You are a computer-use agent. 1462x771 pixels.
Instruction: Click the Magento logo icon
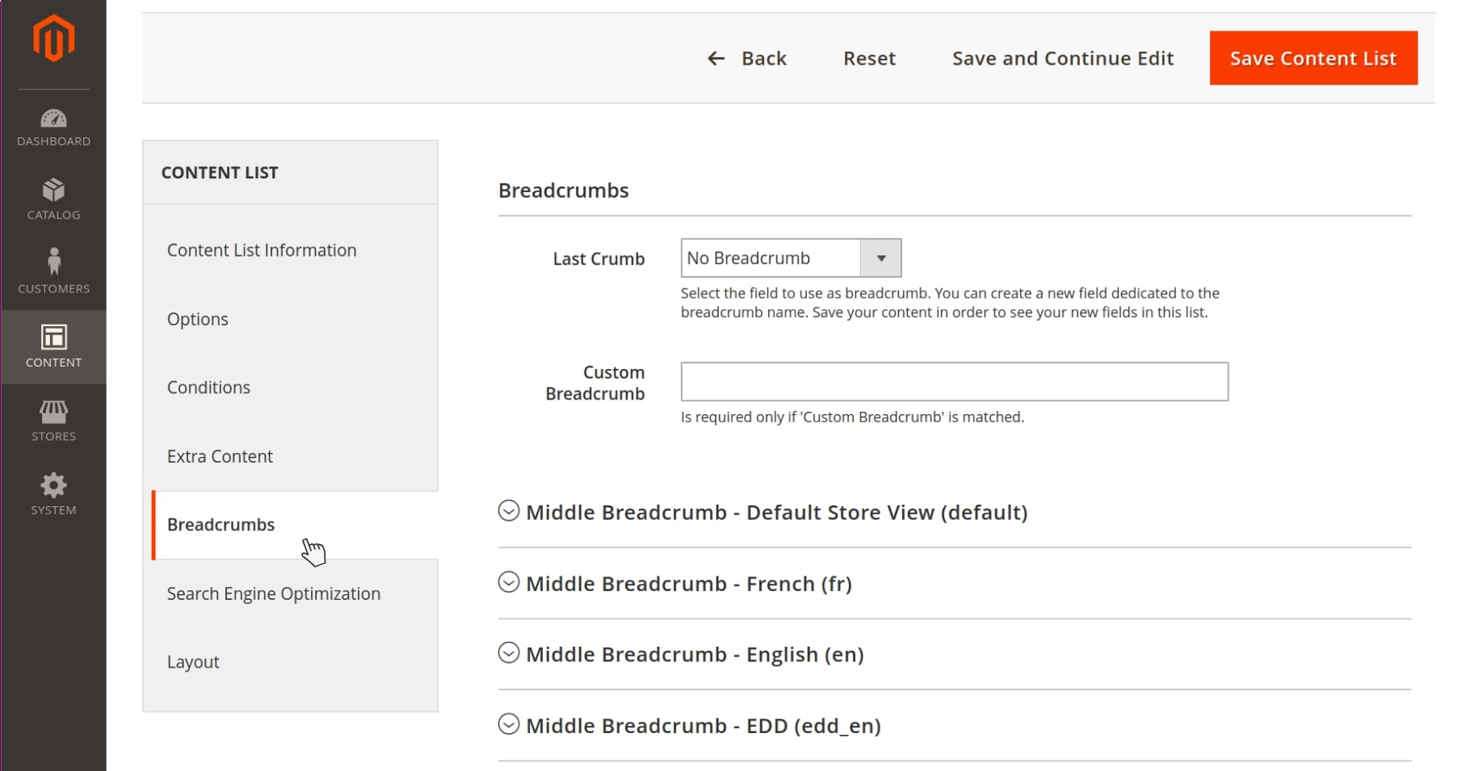pos(53,38)
